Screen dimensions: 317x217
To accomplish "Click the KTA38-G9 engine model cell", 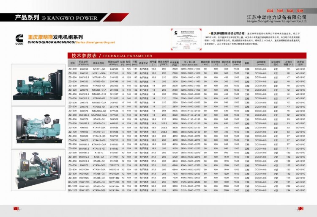I will tap(99, 178).
